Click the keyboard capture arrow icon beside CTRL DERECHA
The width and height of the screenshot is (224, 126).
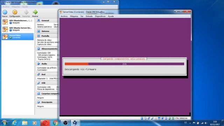point(173,118)
